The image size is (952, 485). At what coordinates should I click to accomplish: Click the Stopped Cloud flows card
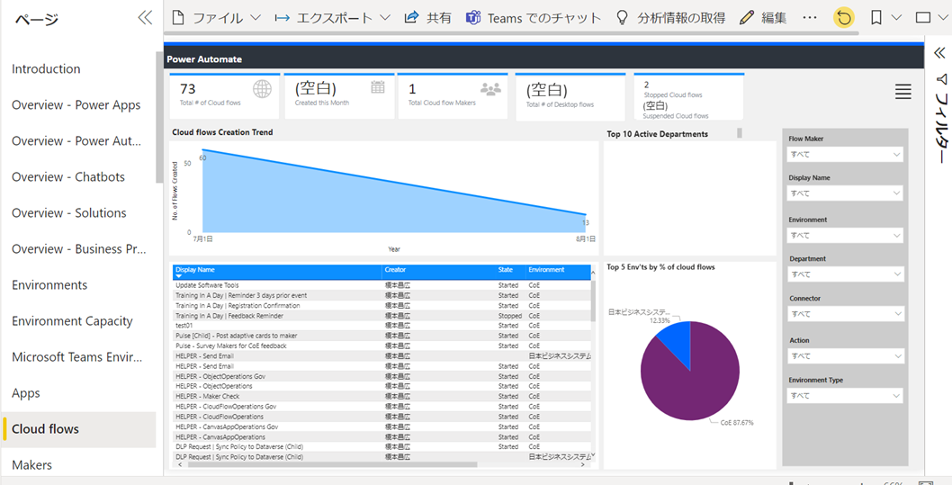tap(688, 97)
